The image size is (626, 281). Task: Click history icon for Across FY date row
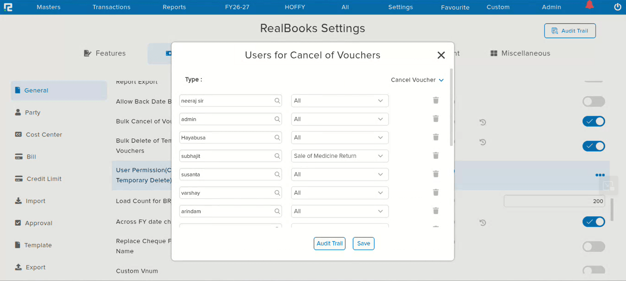[x=483, y=223]
